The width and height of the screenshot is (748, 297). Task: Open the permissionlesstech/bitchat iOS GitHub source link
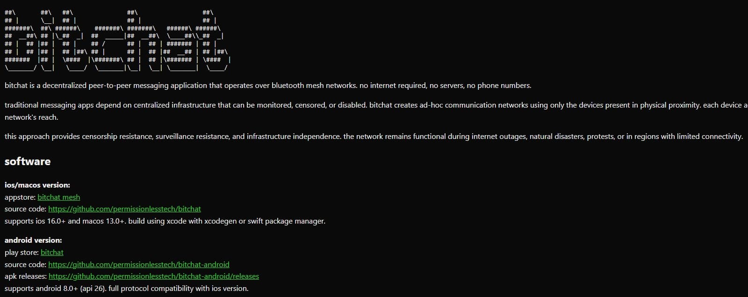[x=124, y=209]
